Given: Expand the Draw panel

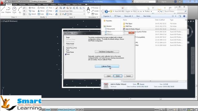Looking at the screenshot, I should click(x=14, y=17).
